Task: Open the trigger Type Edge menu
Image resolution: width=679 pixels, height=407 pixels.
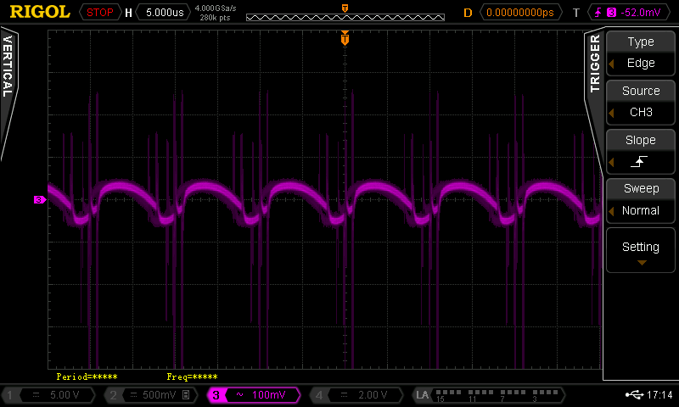Action: click(641, 53)
